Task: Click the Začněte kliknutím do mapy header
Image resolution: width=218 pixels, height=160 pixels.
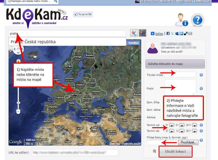Action: click(x=175, y=64)
